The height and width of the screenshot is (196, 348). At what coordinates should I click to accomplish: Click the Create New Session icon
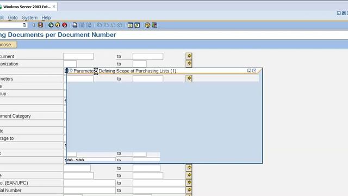coord(130,25)
